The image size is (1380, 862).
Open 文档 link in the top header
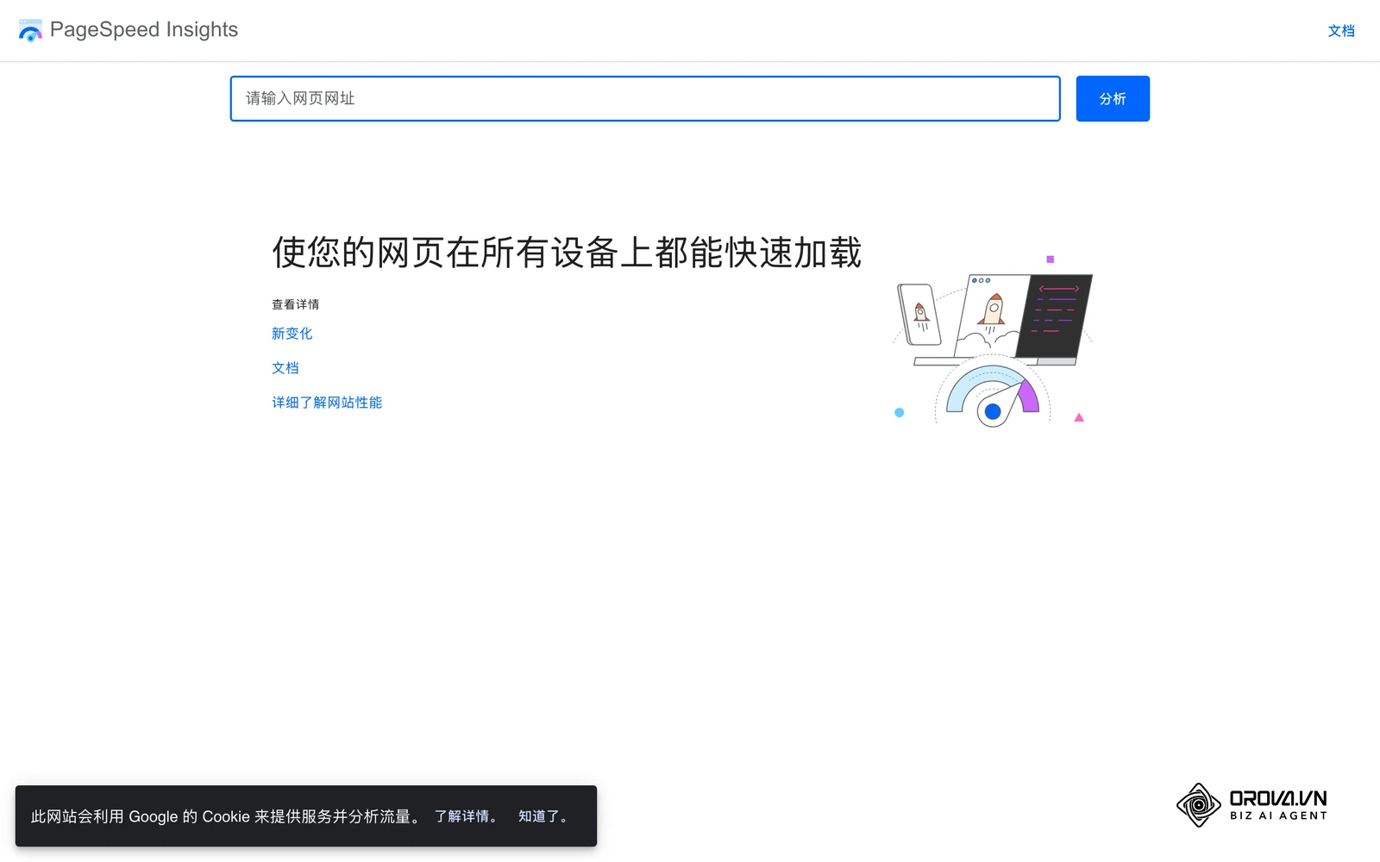click(1341, 31)
